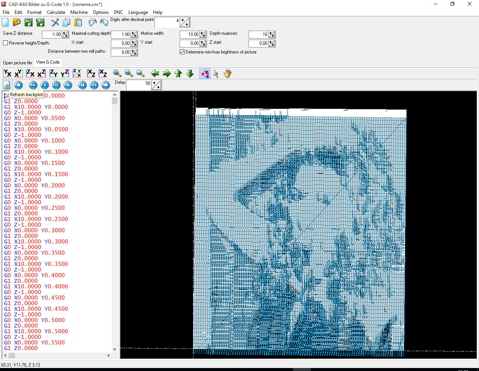Screen dimensions: 479x371
Task: Select the zoom in magnifier
Action: coord(117,74)
